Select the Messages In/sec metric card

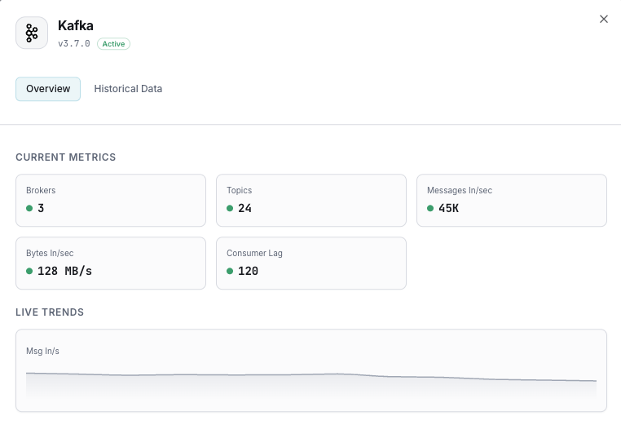point(512,200)
